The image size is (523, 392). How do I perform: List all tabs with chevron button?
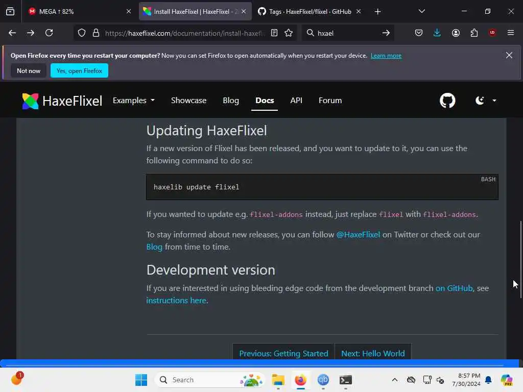[421, 11]
